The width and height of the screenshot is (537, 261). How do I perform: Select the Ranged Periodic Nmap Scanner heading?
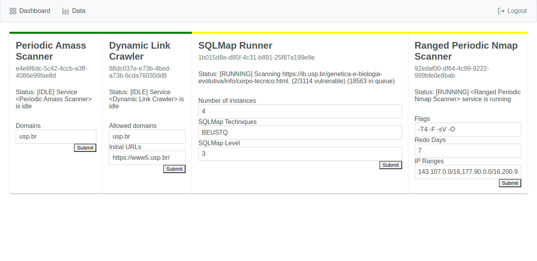(x=466, y=51)
